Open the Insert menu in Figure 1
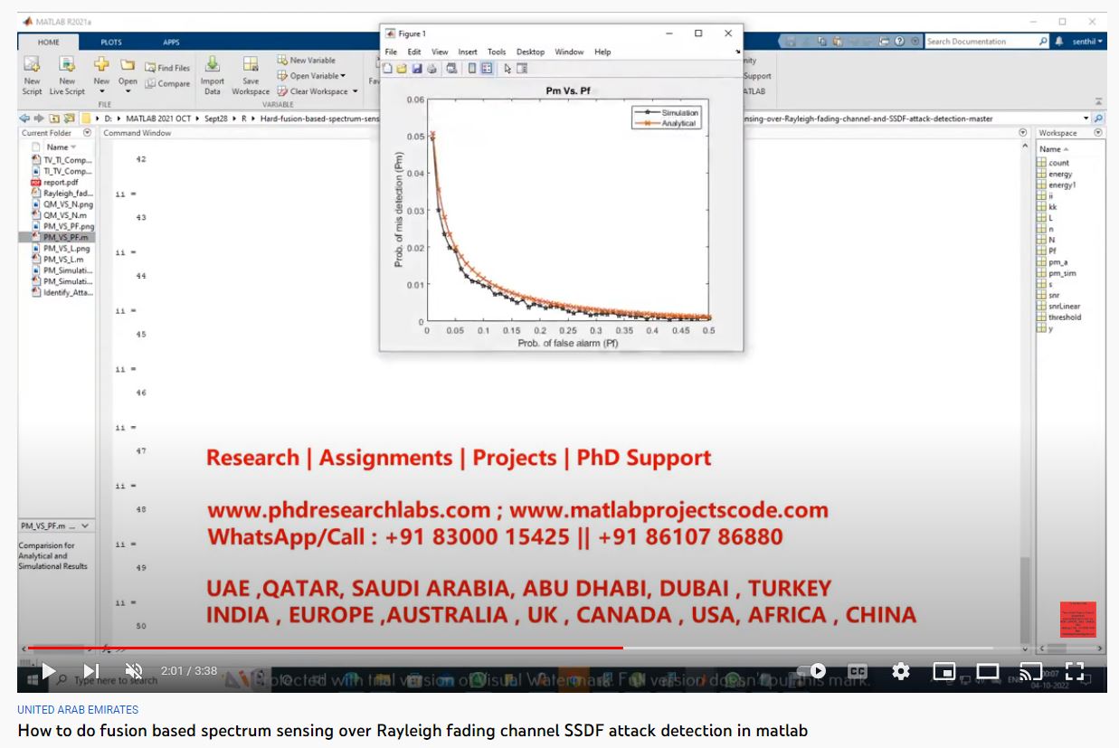1119x748 pixels. point(468,52)
